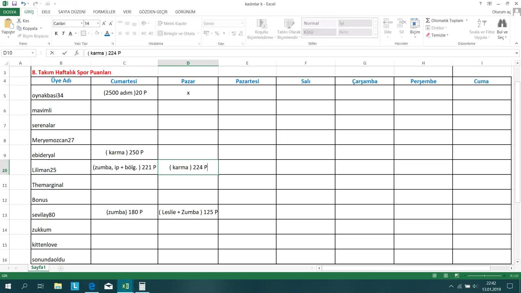Click the Save icon in the title bar

pos(14,4)
